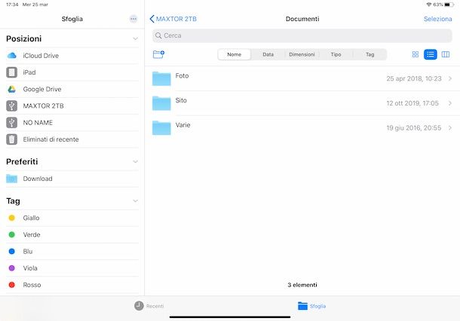Click the 3 elementi count label
Viewport: 460px width, 321px height.
pos(302,285)
